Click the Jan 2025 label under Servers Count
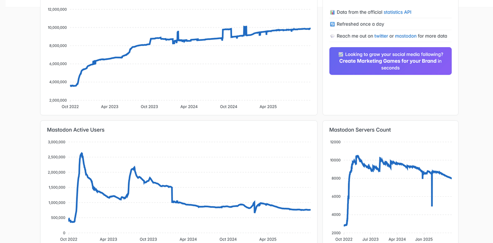This screenshot has height=243, width=493. [x=424, y=239]
